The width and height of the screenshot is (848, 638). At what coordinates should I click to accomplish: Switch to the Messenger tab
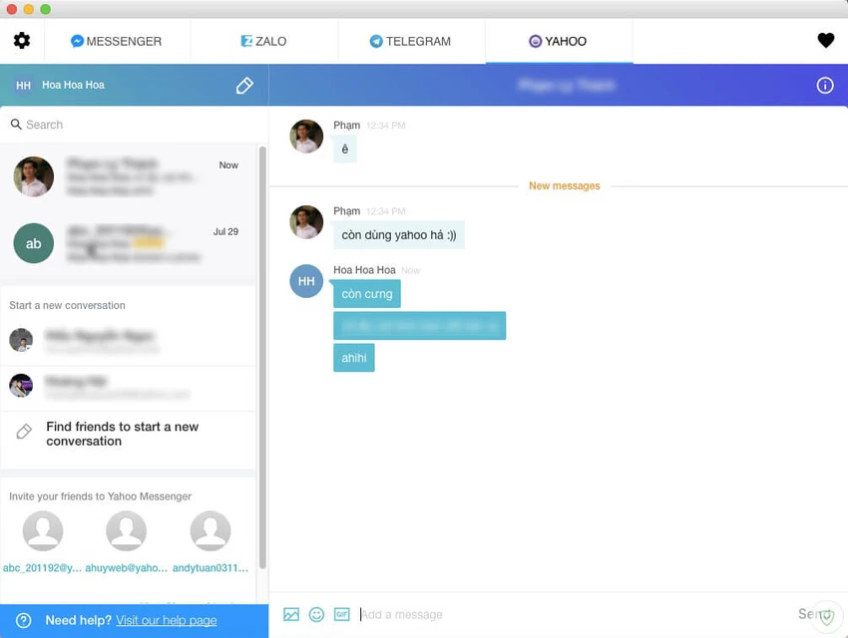pyautogui.click(x=117, y=41)
